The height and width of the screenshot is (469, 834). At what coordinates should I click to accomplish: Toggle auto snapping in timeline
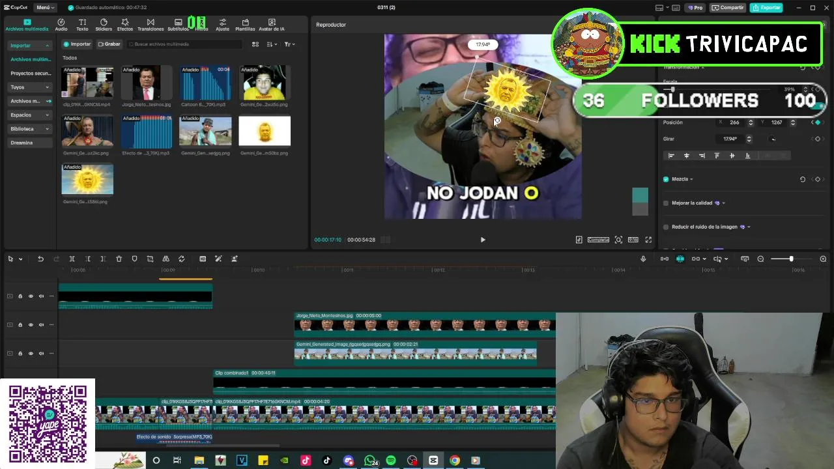tap(680, 259)
